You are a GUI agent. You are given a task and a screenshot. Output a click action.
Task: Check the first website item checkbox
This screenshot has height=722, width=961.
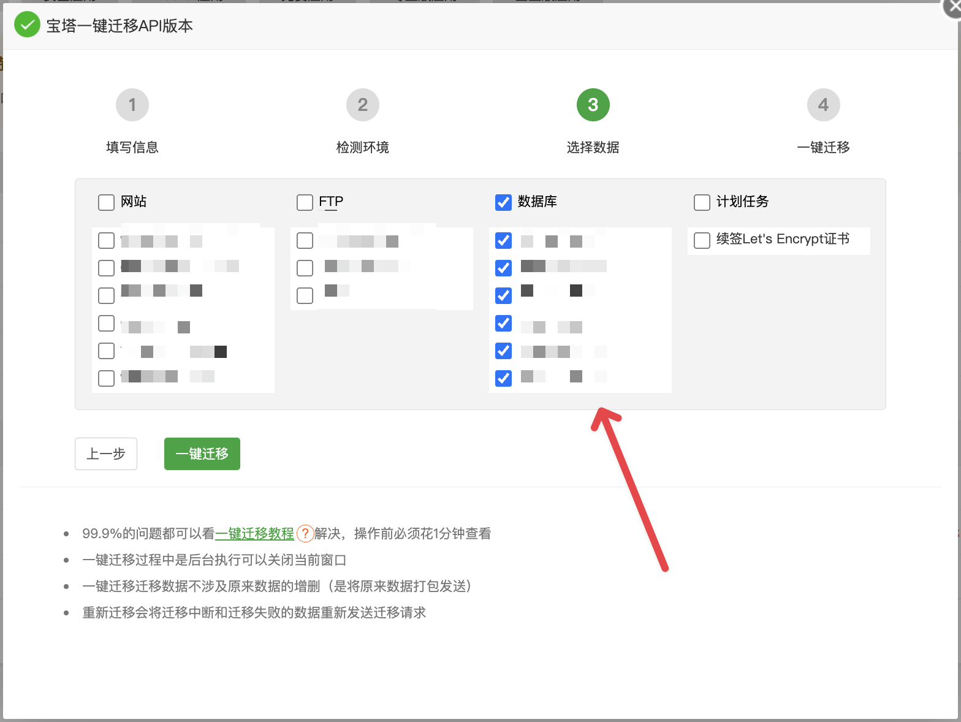pyautogui.click(x=107, y=240)
